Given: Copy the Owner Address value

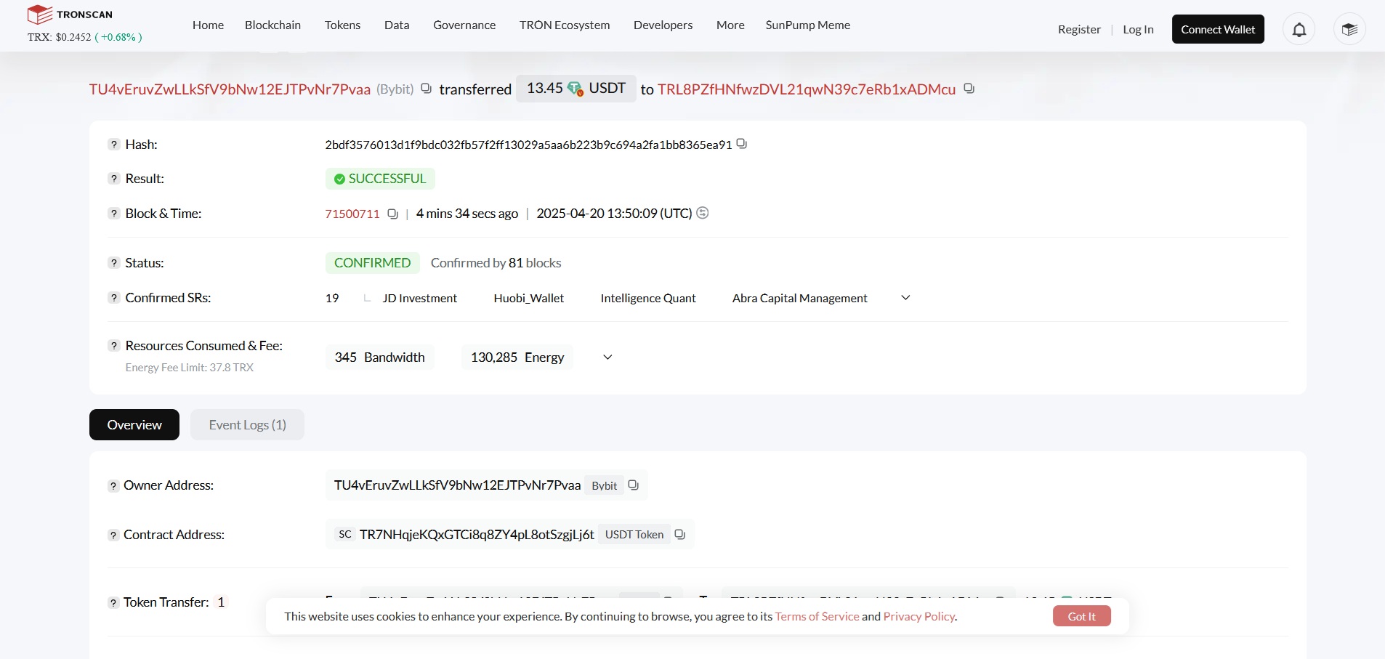Looking at the screenshot, I should coord(633,485).
